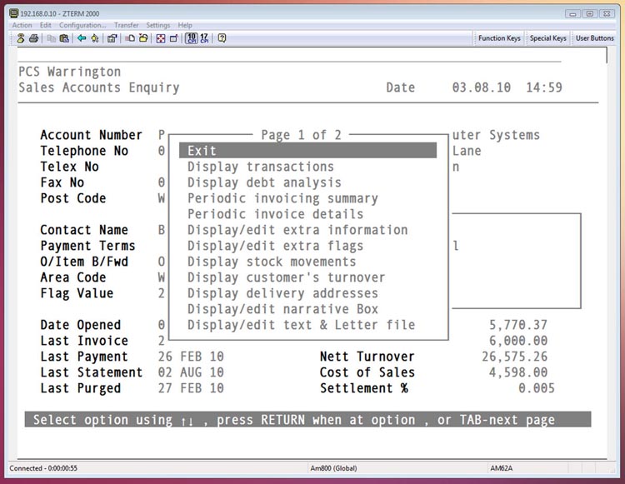The height and width of the screenshot is (484, 625).
Task: Open the Edit menu
Action: click(x=46, y=25)
